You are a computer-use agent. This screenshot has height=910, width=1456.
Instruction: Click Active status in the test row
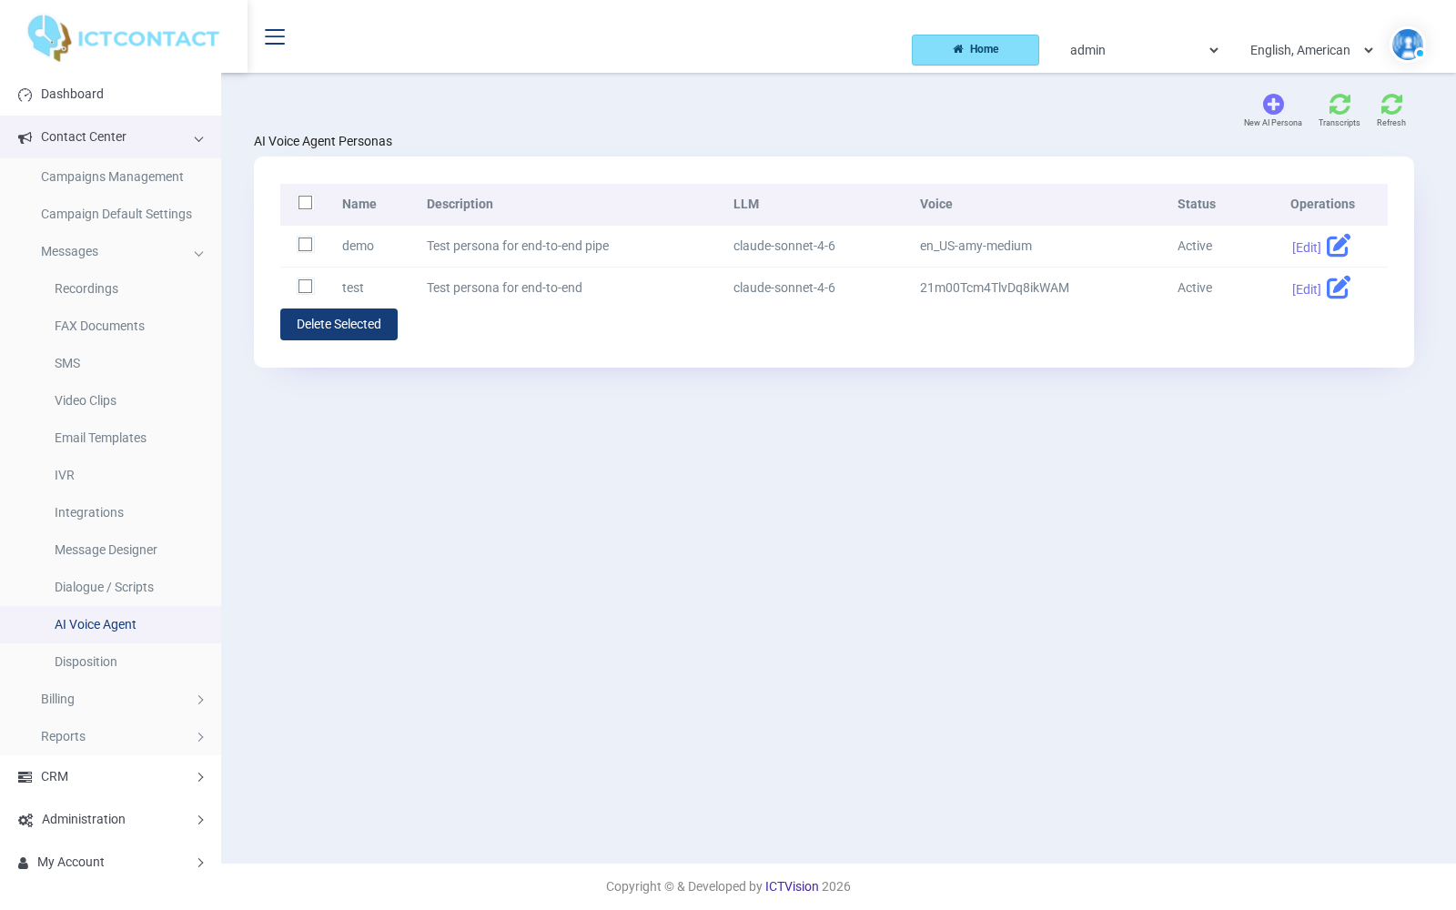[x=1195, y=288]
